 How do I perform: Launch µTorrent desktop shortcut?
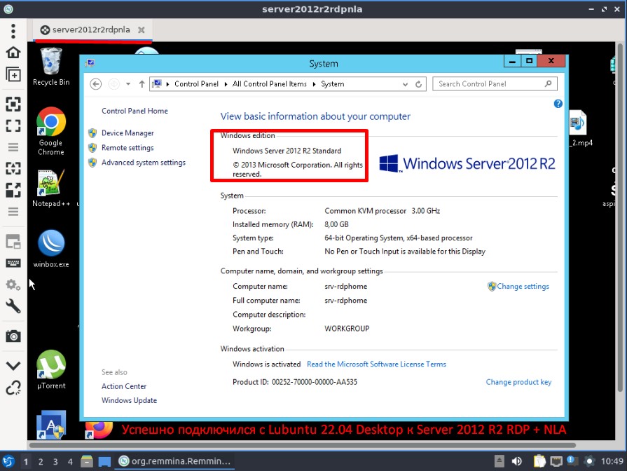[x=51, y=370]
